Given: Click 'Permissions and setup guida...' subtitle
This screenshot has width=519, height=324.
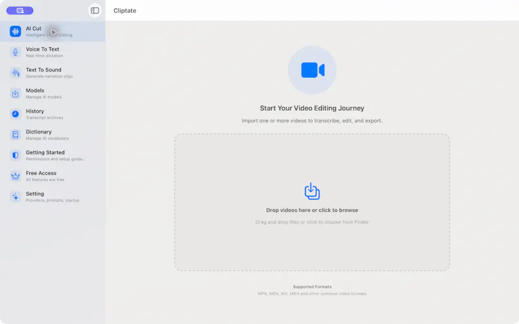Looking at the screenshot, I should [x=55, y=159].
